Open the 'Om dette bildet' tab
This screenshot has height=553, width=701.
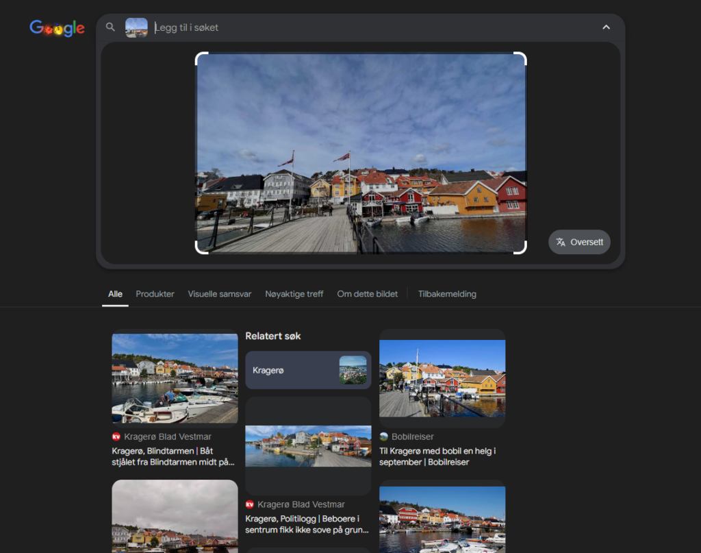367,294
